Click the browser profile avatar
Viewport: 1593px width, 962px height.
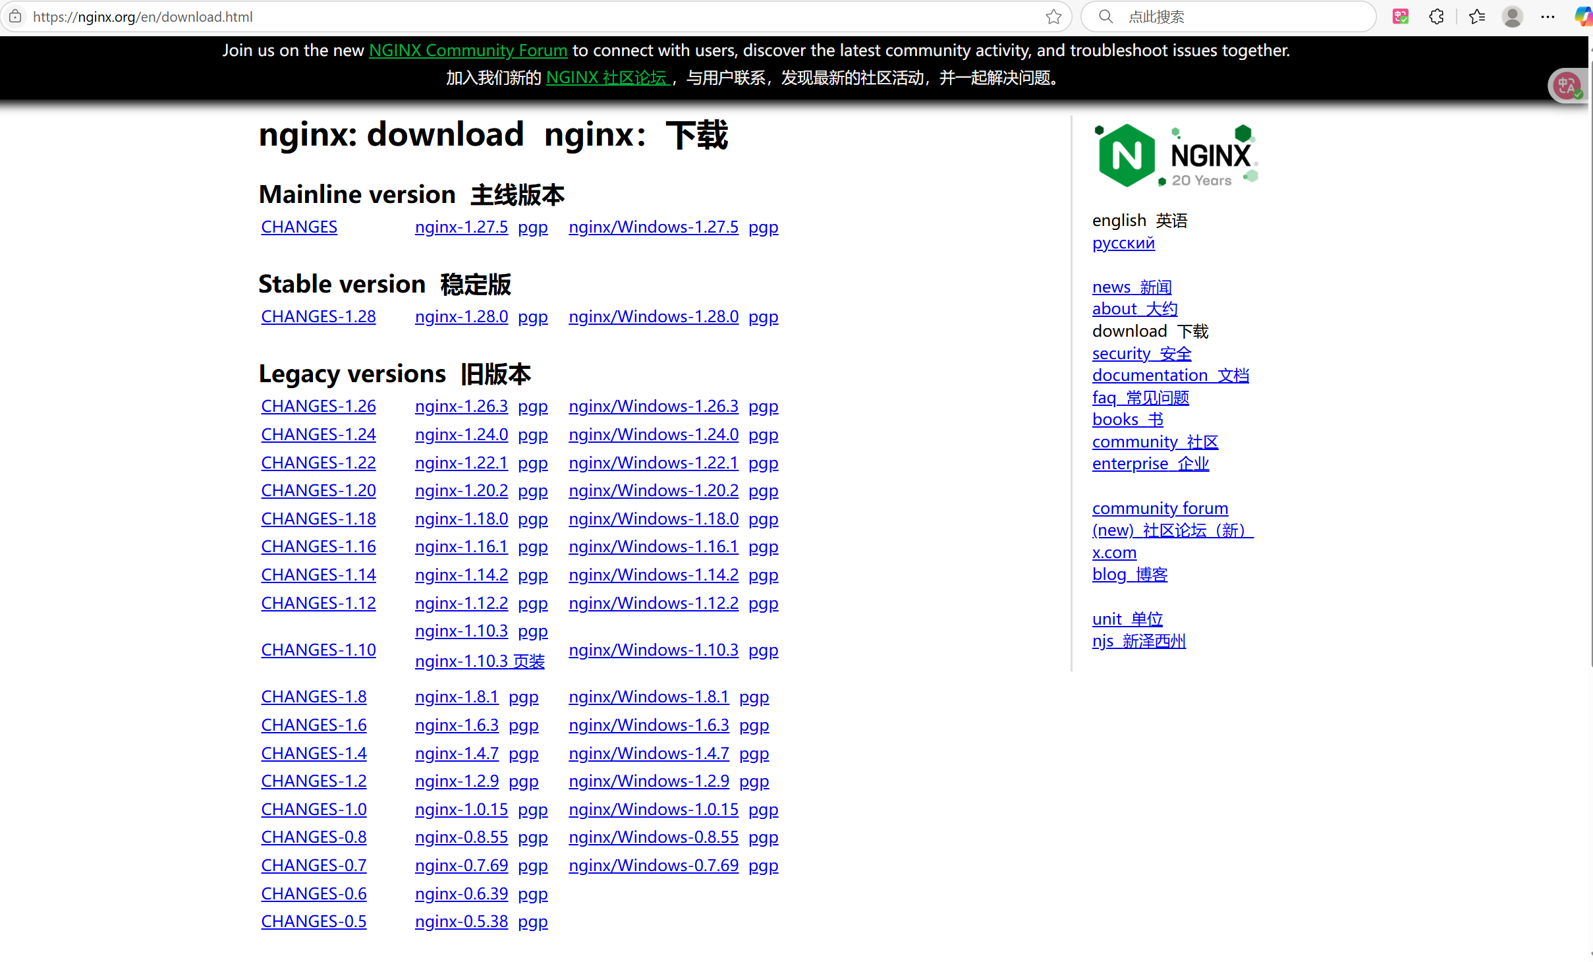tap(1513, 16)
